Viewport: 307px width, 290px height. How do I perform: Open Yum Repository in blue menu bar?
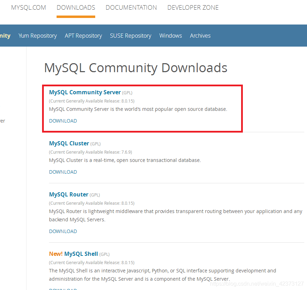pos(38,36)
